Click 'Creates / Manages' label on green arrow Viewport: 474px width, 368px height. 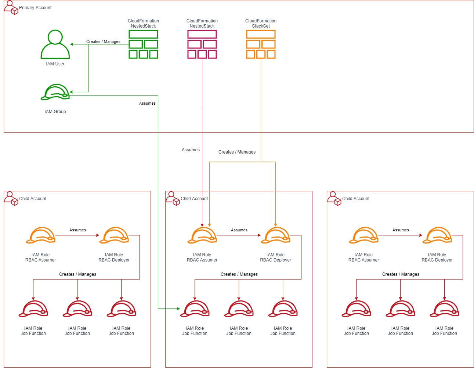103,42
